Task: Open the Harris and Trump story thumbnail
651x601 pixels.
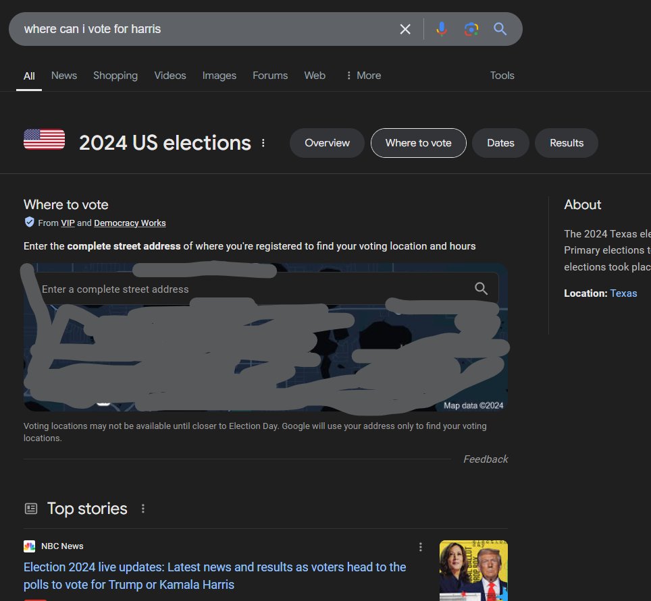Action: pos(473,571)
